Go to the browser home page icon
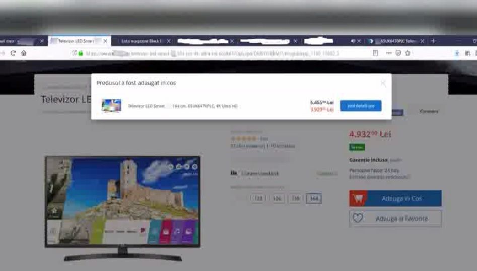The image size is (477, 271). click(24, 53)
